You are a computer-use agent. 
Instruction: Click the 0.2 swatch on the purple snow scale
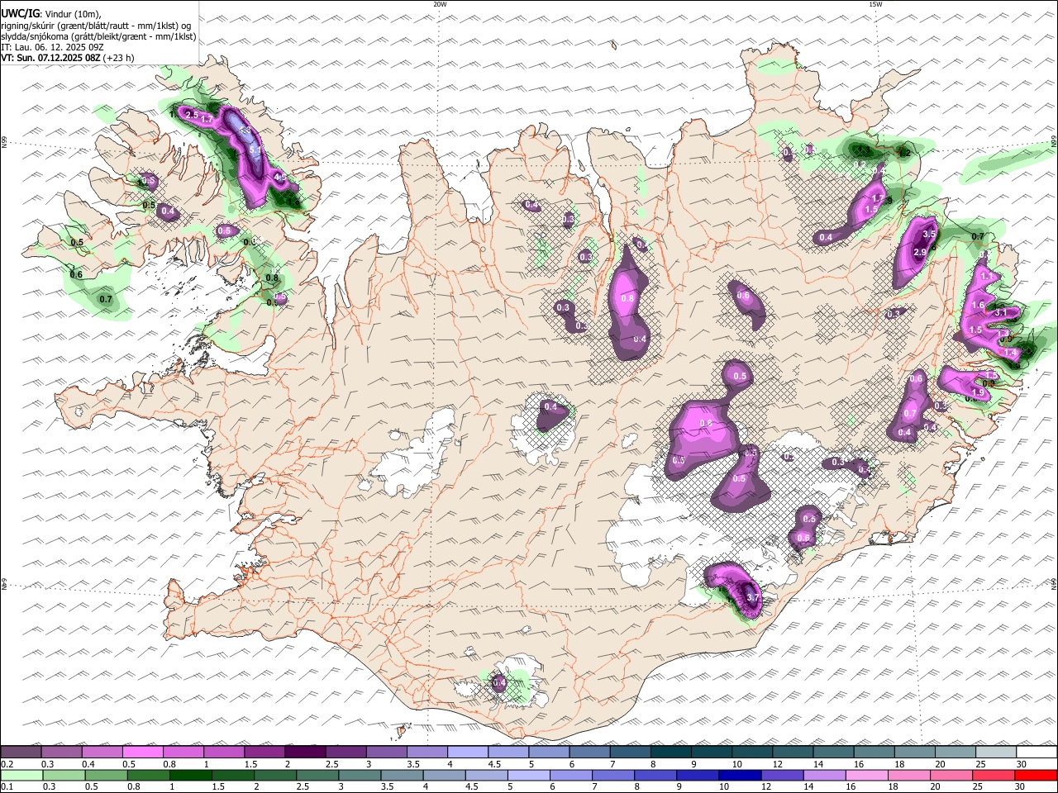click(21, 752)
